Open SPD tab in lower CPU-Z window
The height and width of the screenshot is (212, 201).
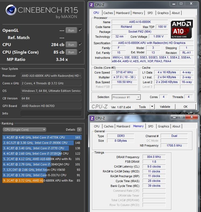pyautogui.click(x=150, y=126)
